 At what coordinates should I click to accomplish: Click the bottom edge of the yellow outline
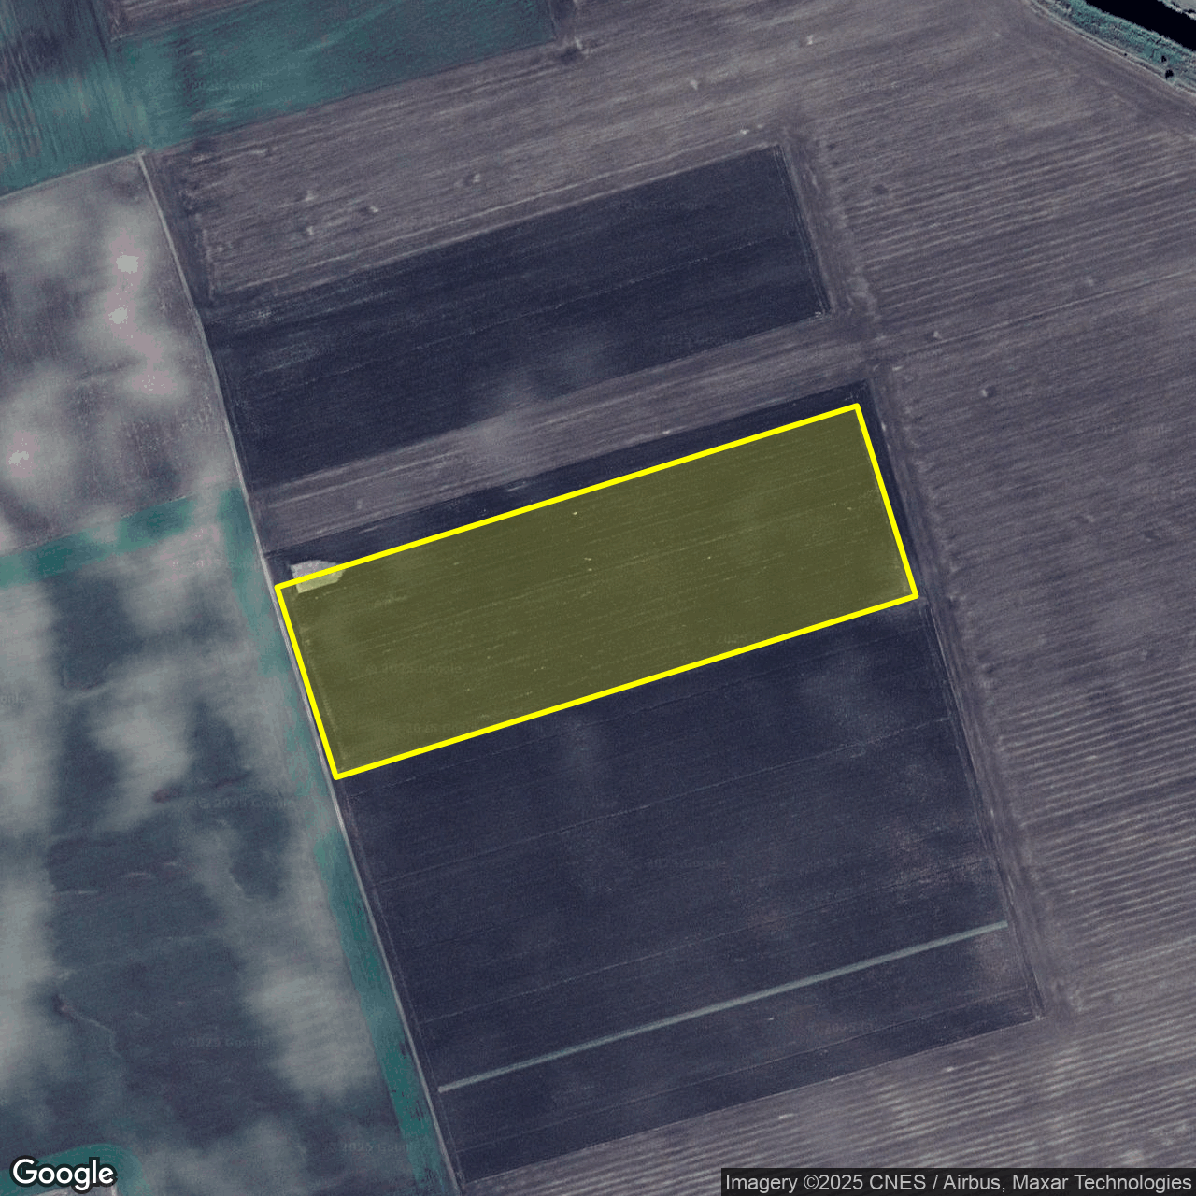pos(626,686)
